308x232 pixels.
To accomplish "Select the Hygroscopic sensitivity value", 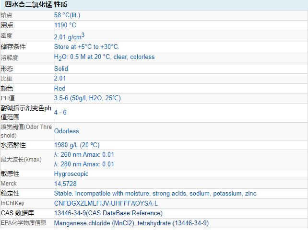I will [71, 174].
